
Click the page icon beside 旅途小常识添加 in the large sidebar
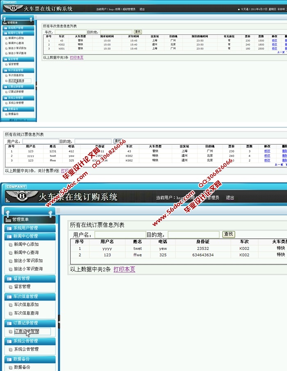(10, 261)
